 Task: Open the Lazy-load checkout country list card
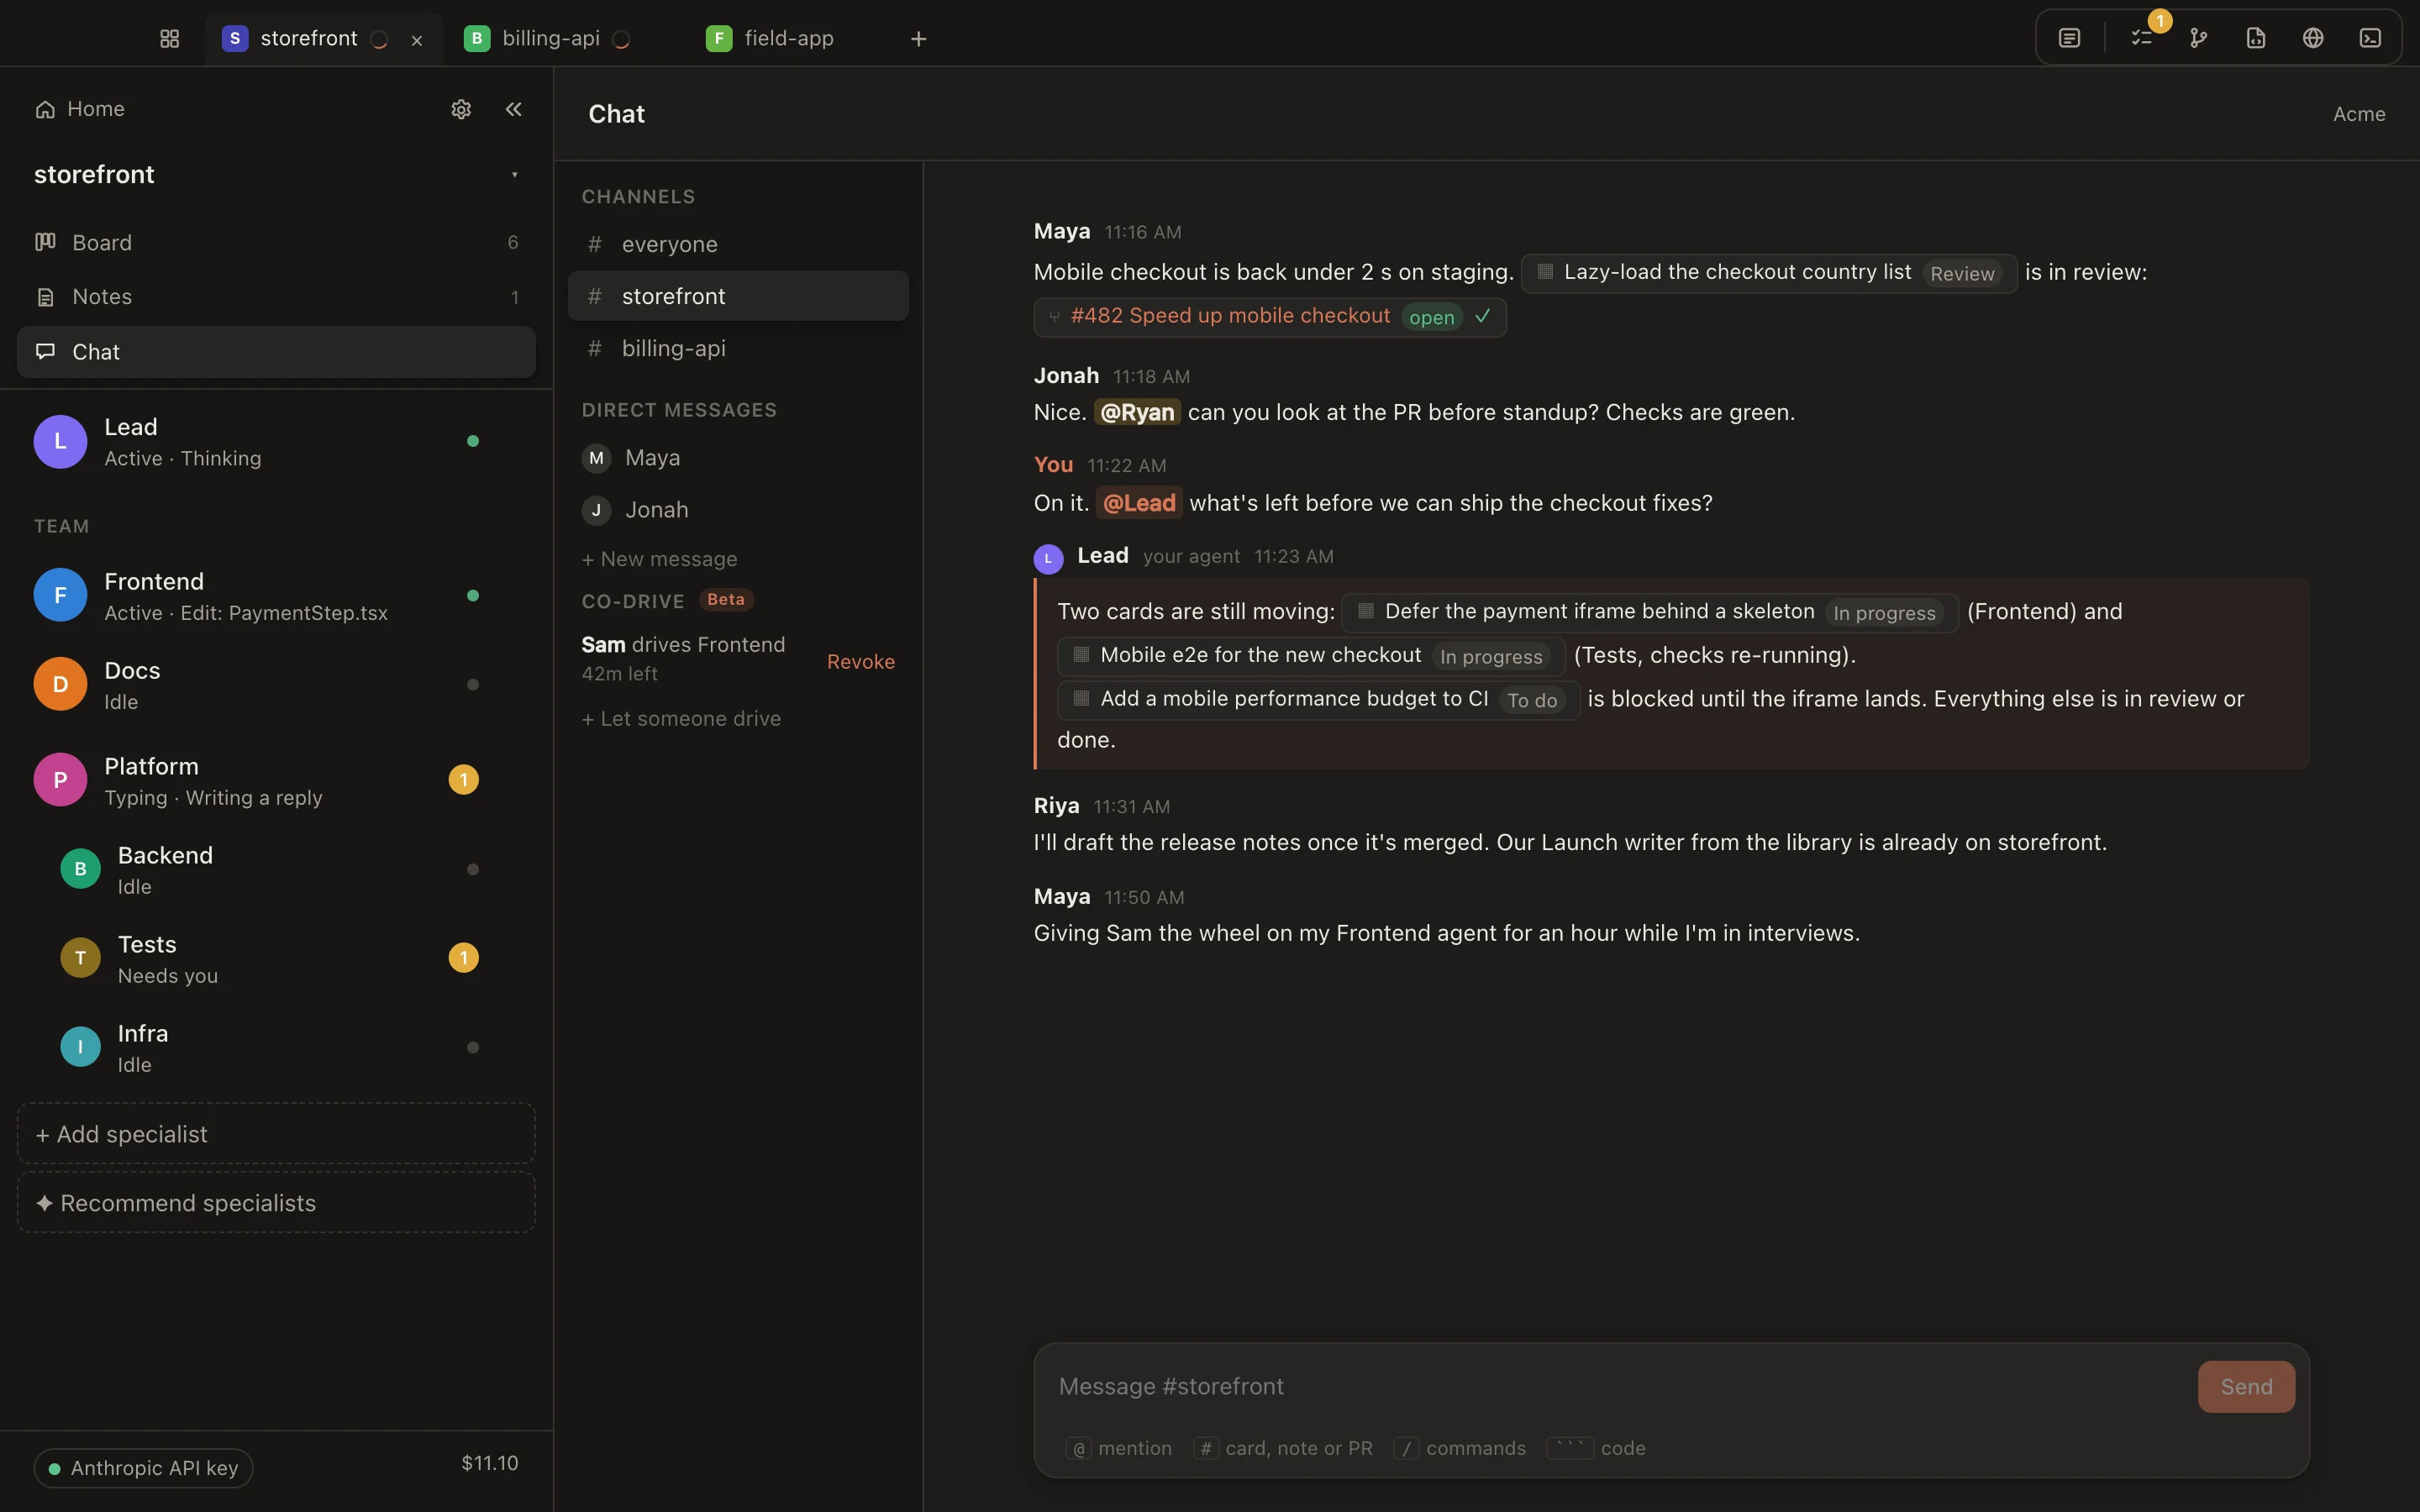pos(1768,273)
